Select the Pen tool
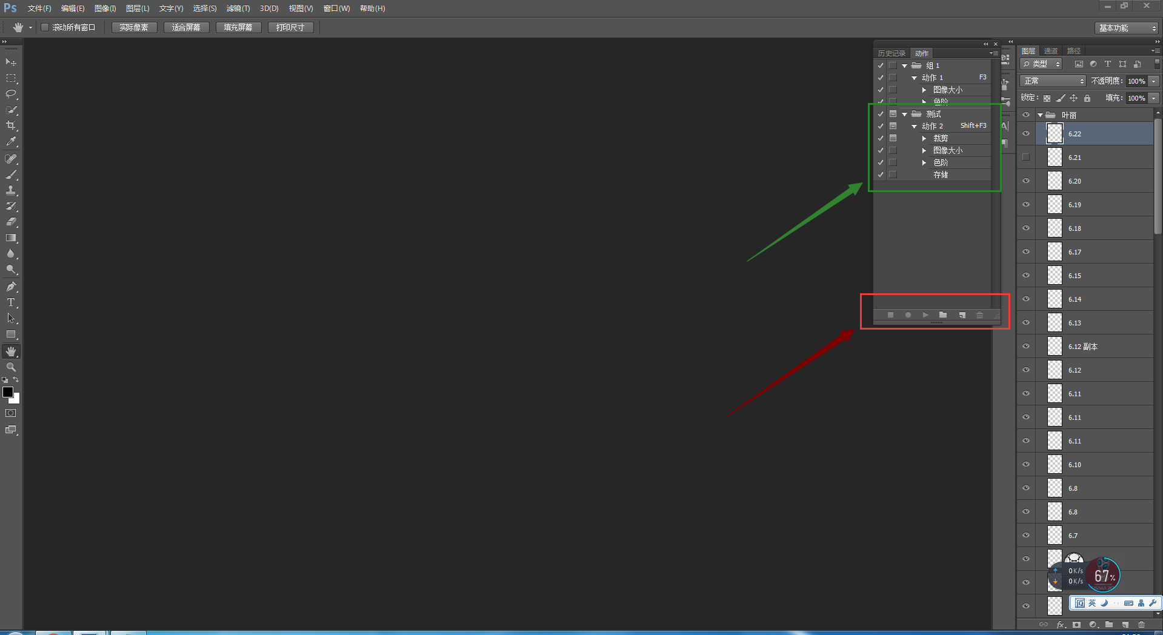Viewport: 1163px width, 635px height. click(11, 287)
